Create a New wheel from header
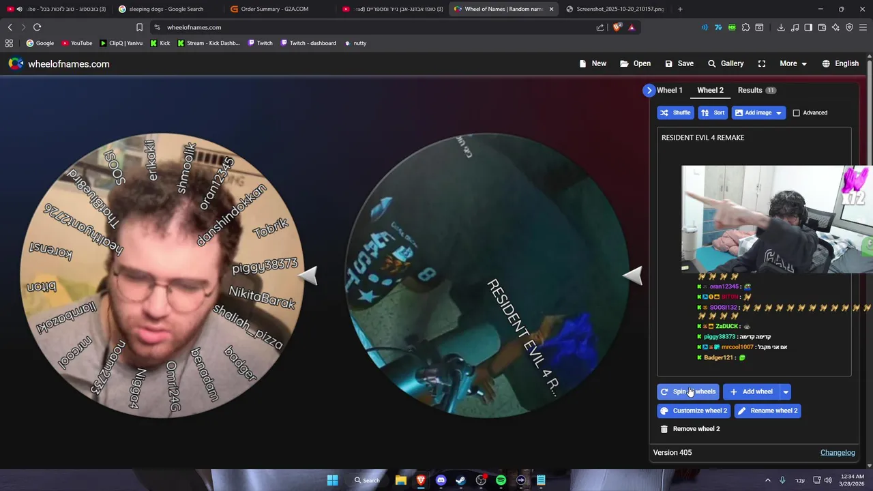Viewport: 873px width, 491px height. coord(592,63)
